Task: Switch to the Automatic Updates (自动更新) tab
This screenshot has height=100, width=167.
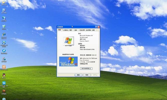Action: tap(88, 30)
